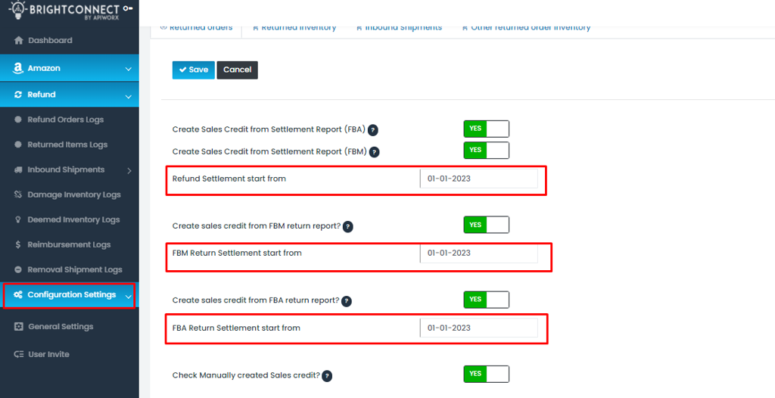The image size is (775, 398).
Task: Click the Removal Shipment Logs icon
Action: (18, 269)
